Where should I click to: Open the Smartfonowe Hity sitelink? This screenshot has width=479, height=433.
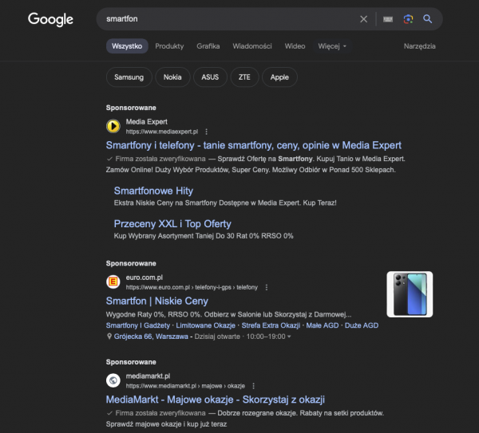[x=153, y=191]
